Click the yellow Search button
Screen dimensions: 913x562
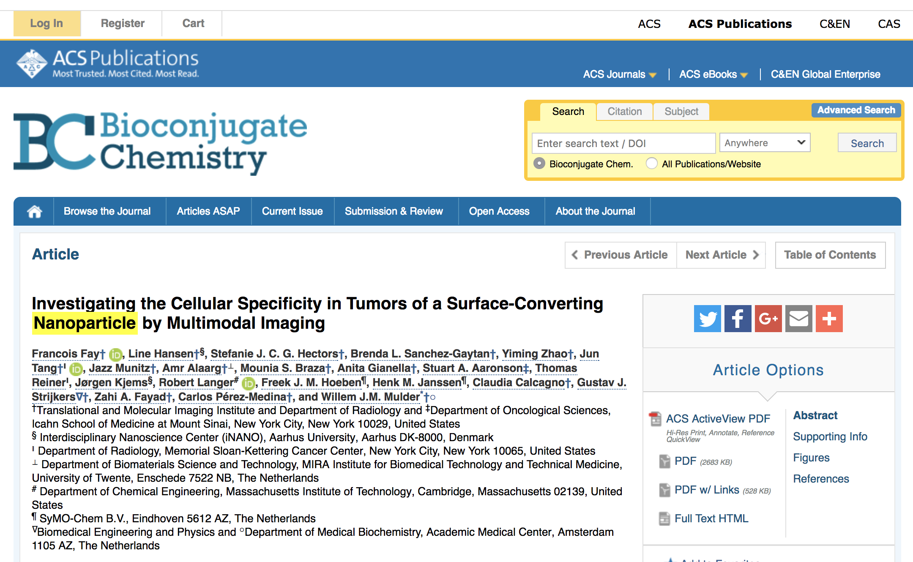point(867,143)
